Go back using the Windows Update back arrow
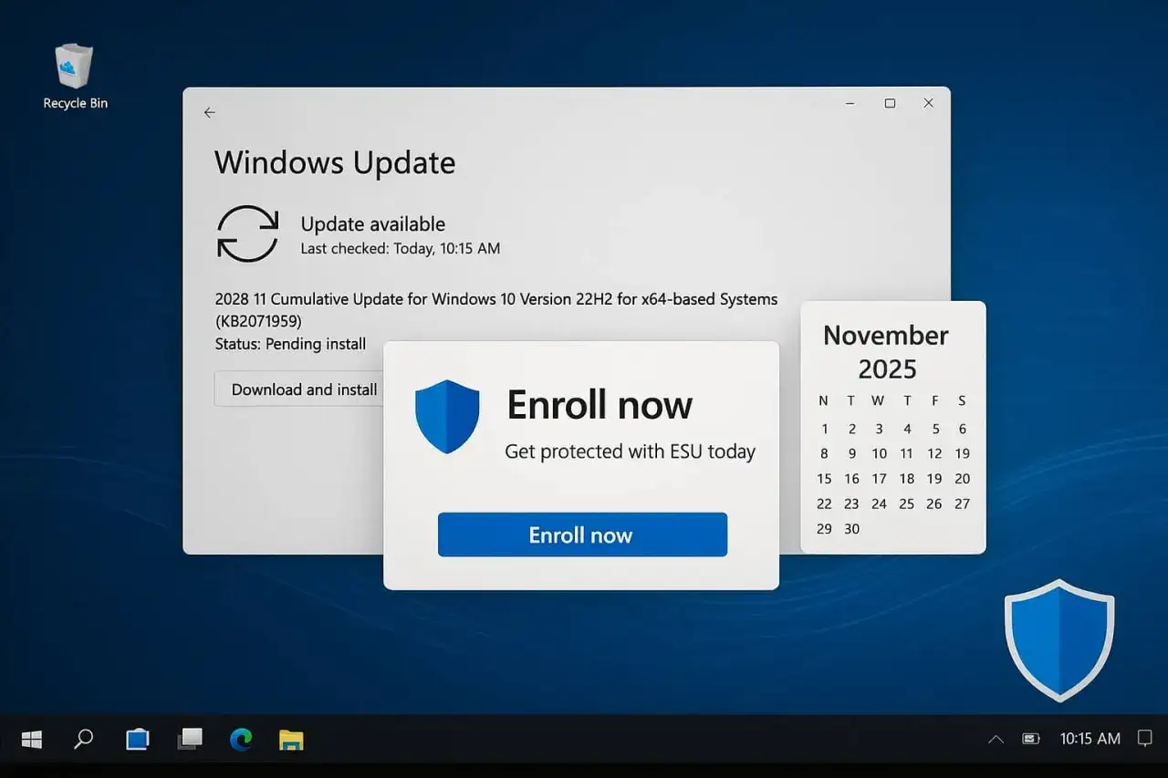1168x778 pixels. [x=209, y=112]
